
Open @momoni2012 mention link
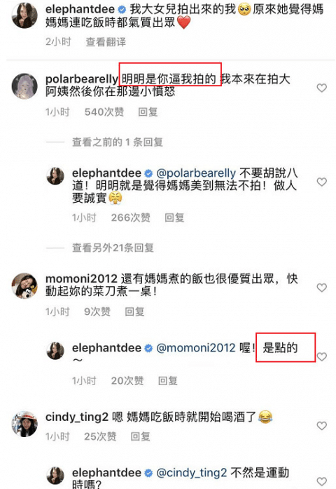pyautogui.click(x=196, y=347)
